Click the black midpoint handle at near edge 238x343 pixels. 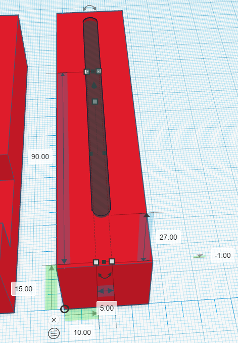pyautogui.click(x=104, y=262)
